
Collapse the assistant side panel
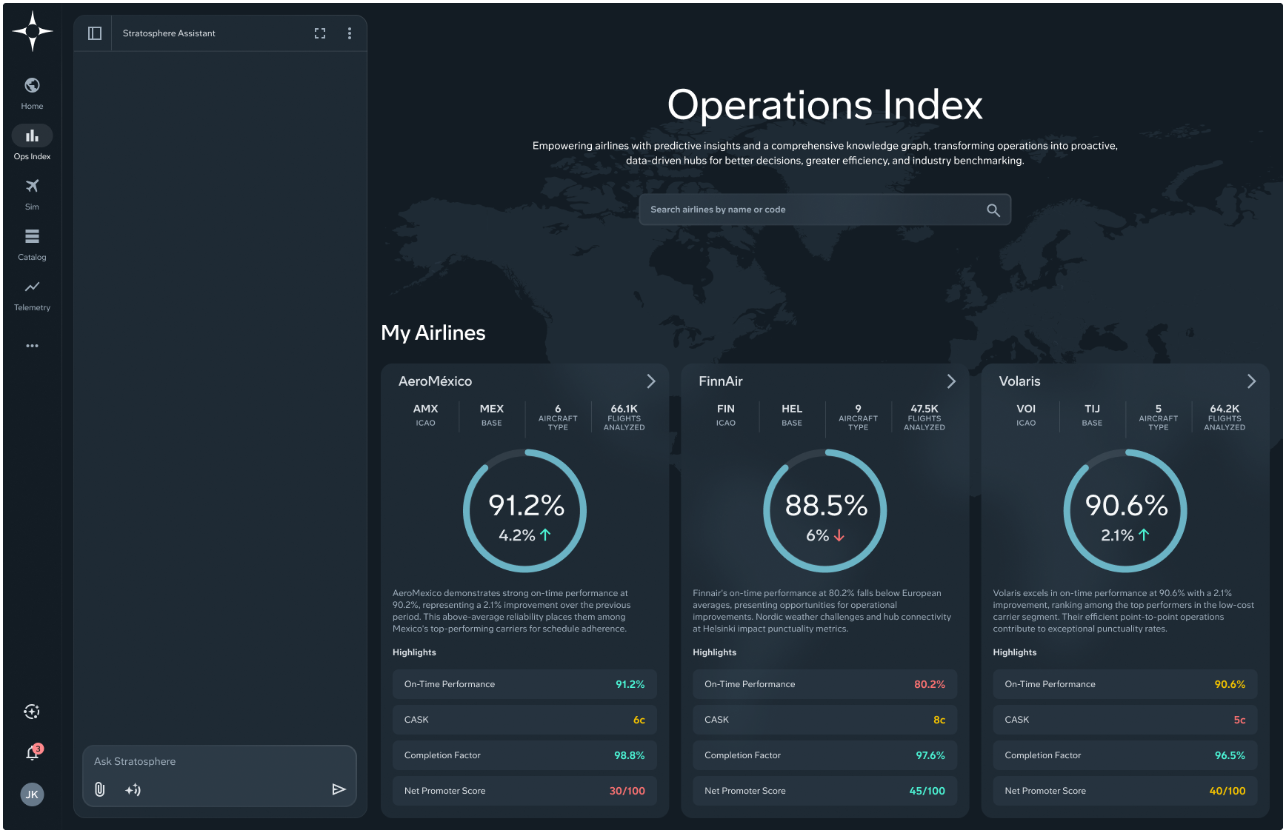point(95,33)
